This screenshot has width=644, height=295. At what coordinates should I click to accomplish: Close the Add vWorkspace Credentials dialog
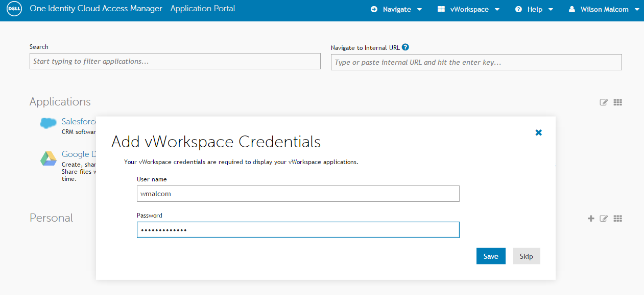tap(538, 132)
